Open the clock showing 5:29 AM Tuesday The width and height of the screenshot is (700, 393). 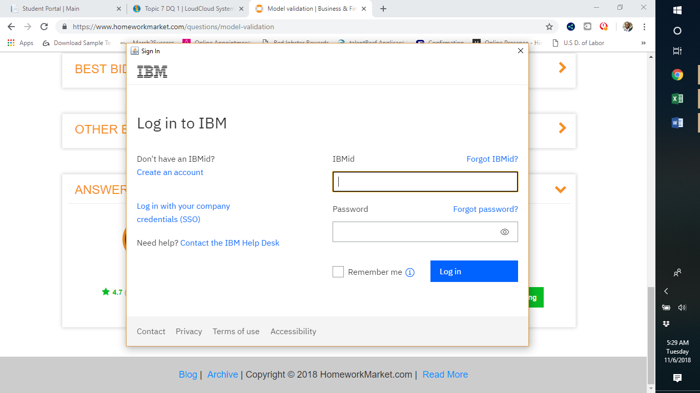point(677,351)
